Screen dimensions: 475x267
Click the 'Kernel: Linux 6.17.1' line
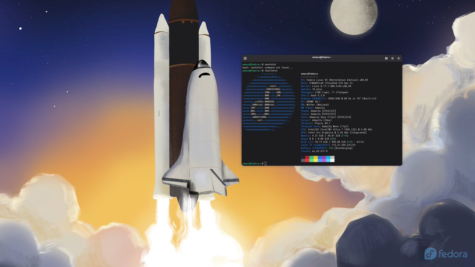point(326,86)
